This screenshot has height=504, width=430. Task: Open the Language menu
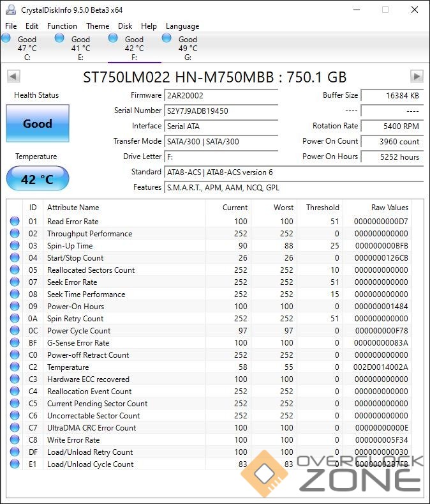click(182, 26)
